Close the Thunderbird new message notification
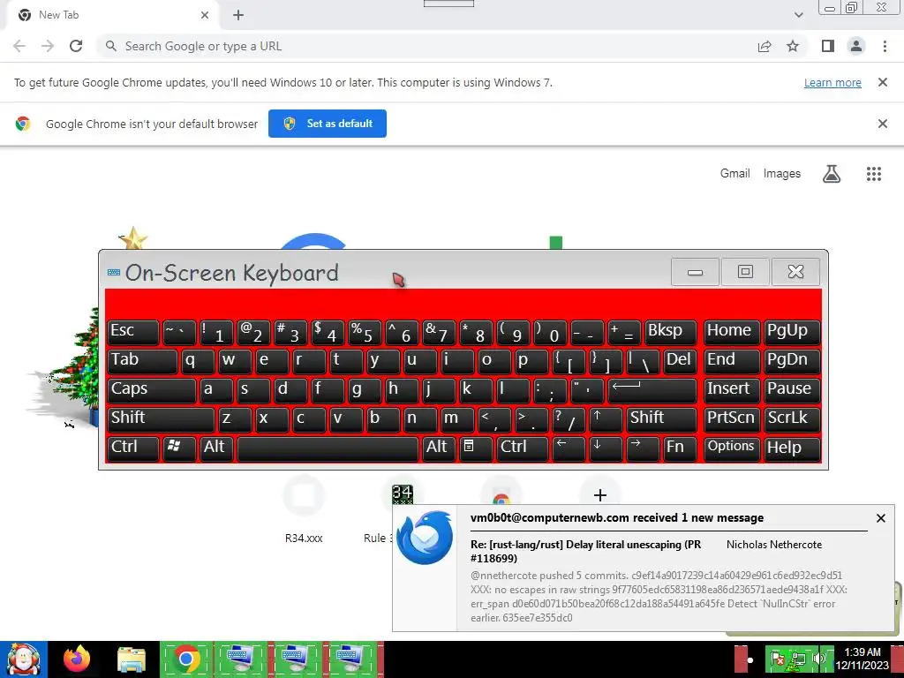Image resolution: width=904 pixels, height=678 pixels. click(880, 518)
